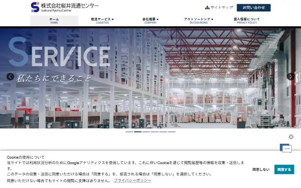The image size is (301, 188).
Task: Select the ホーム HOME menu item
Action: coord(54,20)
